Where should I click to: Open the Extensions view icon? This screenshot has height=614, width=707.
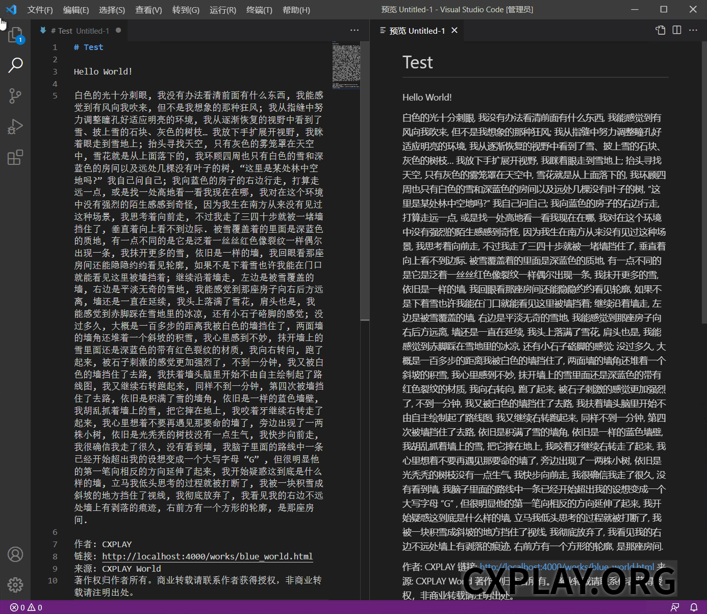point(15,157)
